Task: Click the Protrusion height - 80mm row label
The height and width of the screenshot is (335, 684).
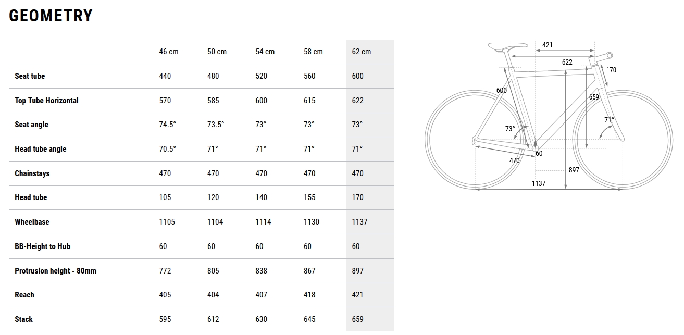Action: pos(55,271)
